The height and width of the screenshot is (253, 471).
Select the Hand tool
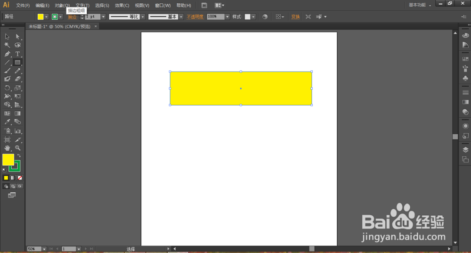tap(7, 148)
